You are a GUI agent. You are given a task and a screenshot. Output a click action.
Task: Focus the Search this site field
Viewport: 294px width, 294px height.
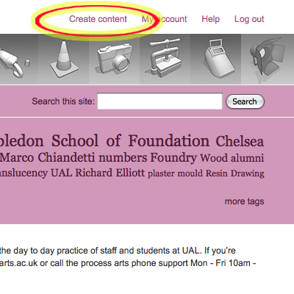[159, 101]
